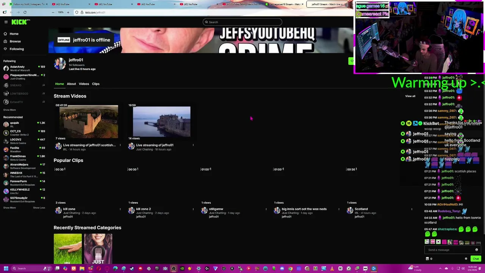The height and width of the screenshot is (273, 485).
Task: Expand Recommended list with Show More
Action: (x=9, y=208)
